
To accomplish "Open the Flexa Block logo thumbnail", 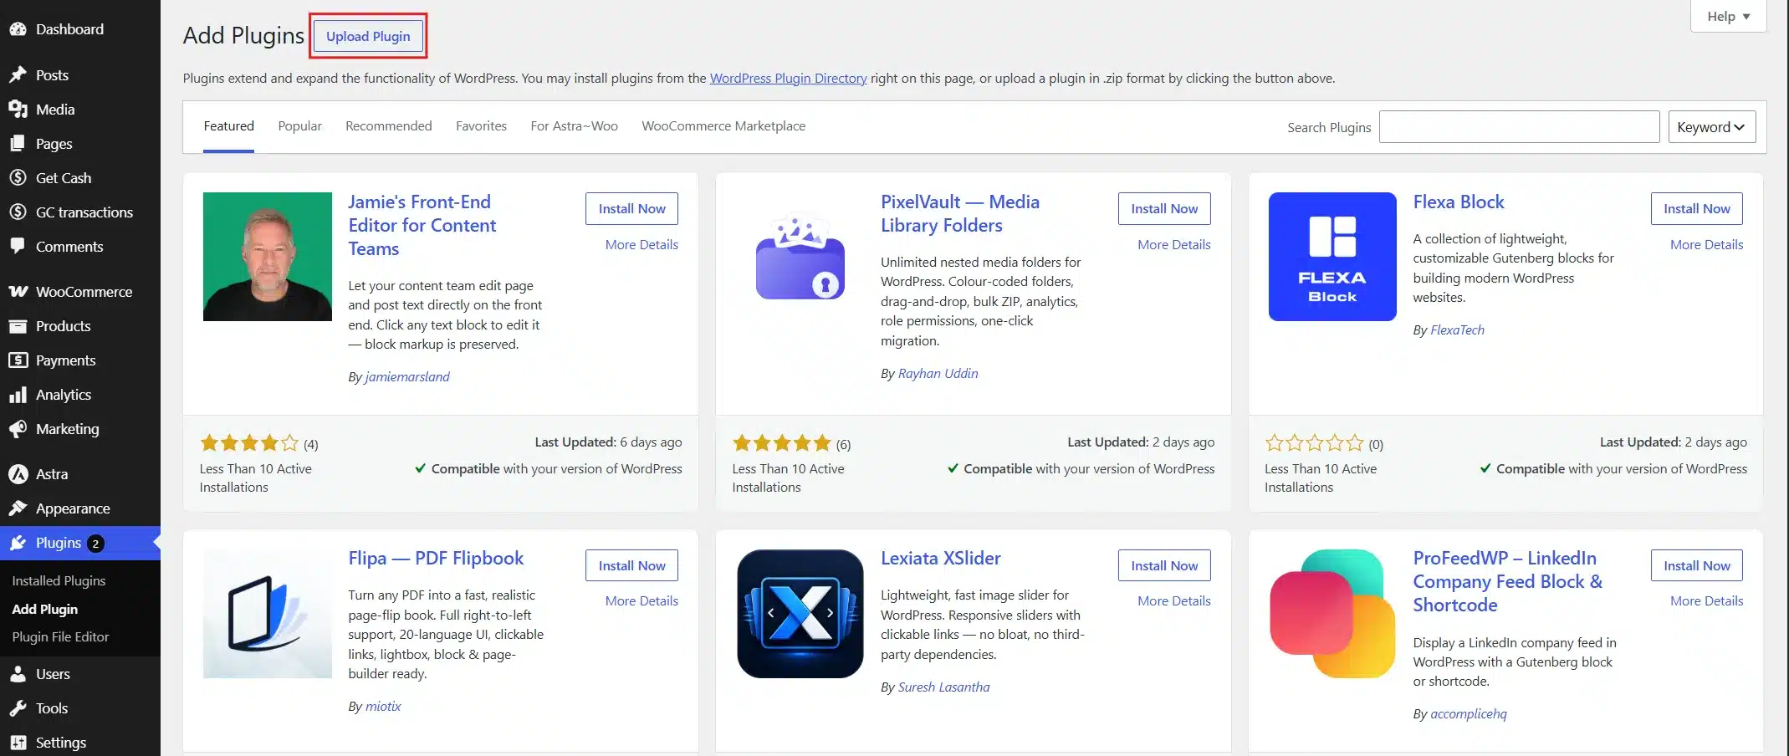I will pyautogui.click(x=1332, y=257).
